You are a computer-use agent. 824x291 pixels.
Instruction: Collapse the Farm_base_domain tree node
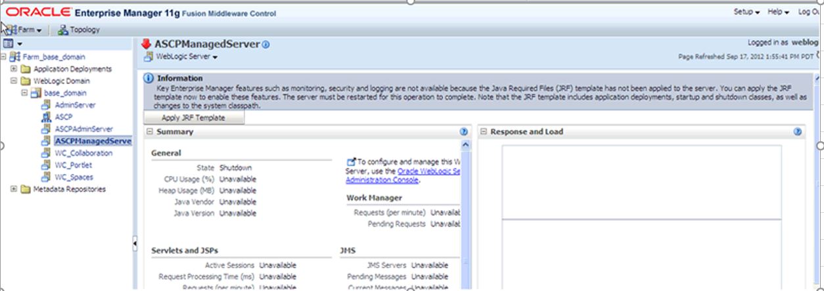tap(5, 56)
